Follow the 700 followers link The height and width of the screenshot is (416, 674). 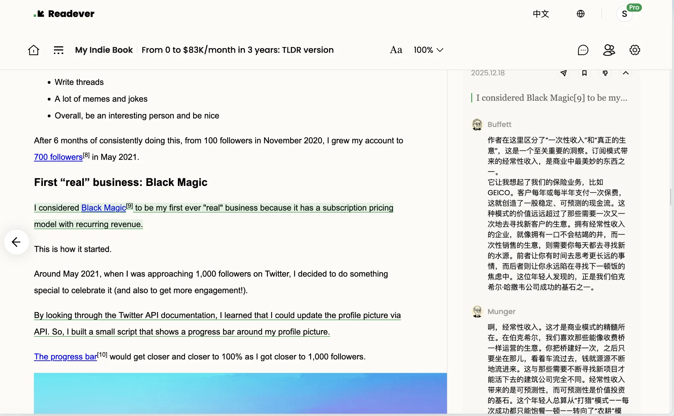tap(58, 157)
